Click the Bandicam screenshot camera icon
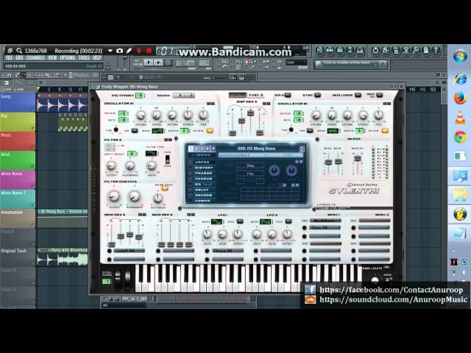This screenshot has height=353, width=471. click(119, 51)
